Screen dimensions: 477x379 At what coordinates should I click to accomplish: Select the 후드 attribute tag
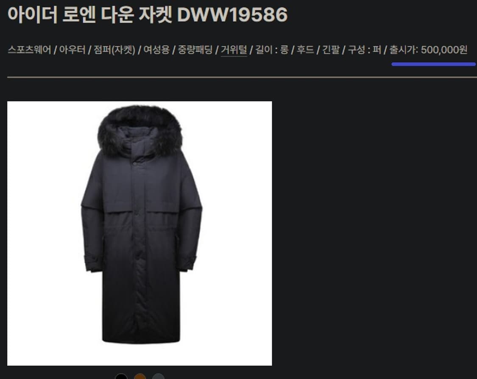[x=305, y=50]
